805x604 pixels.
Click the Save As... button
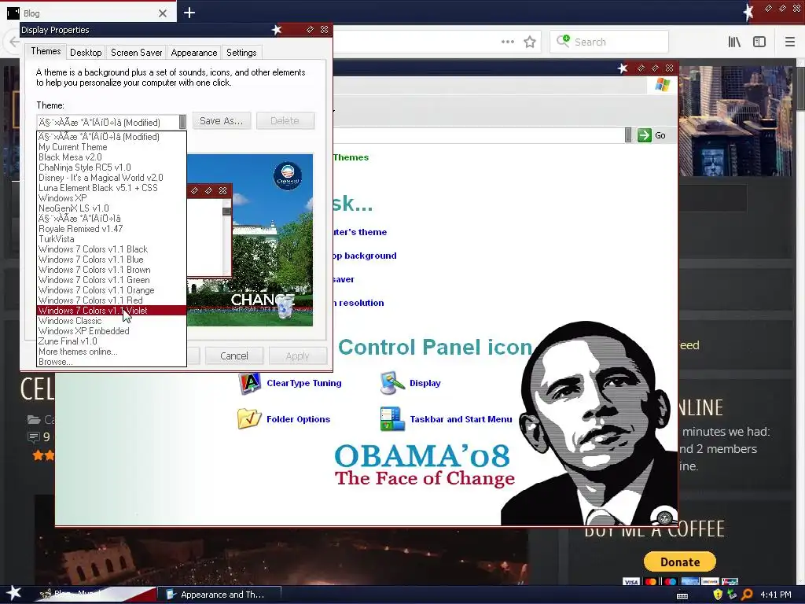pyautogui.click(x=221, y=120)
